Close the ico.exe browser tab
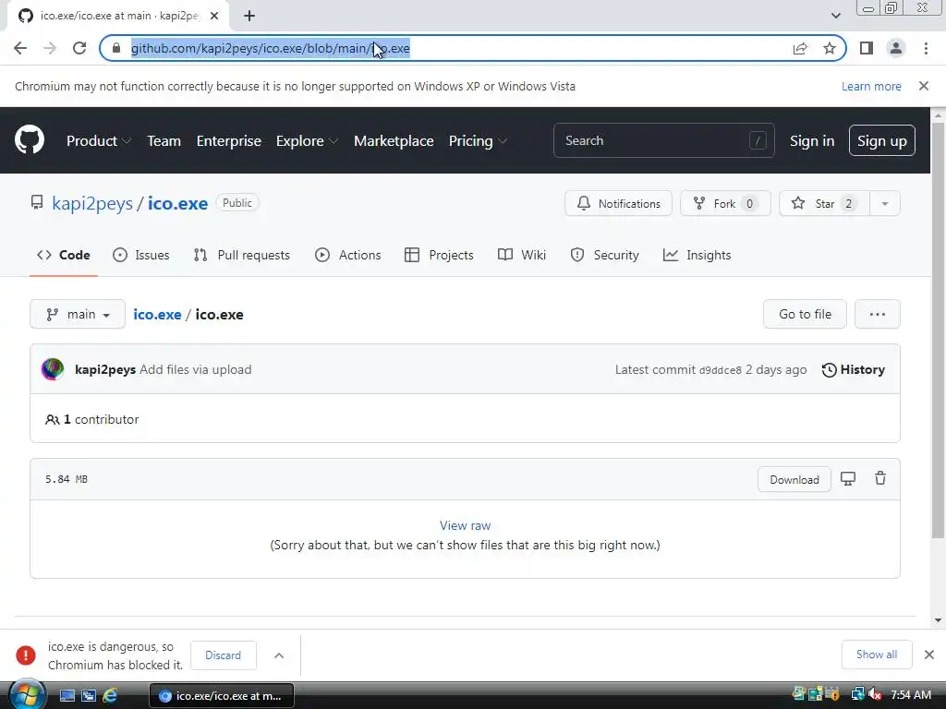Screen dimensions: 946x709 pos(214,16)
